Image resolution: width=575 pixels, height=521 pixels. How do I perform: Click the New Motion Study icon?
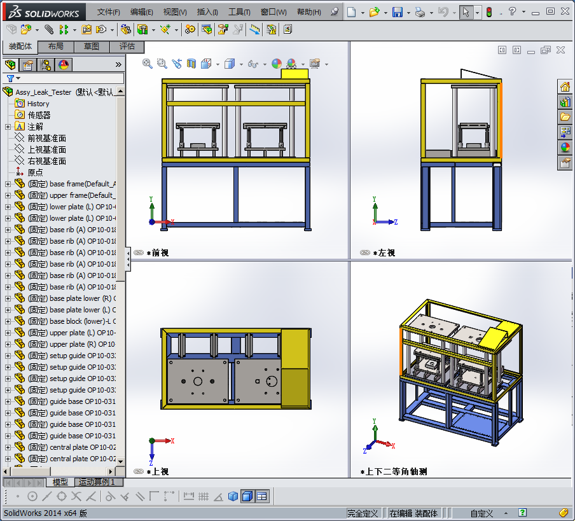(190, 29)
